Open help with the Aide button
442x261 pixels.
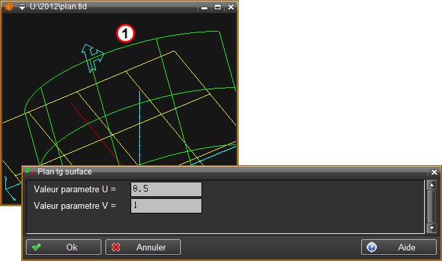click(399, 247)
